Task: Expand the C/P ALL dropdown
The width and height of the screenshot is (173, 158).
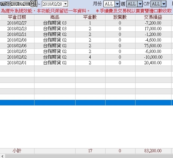Action: [x=164, y=4]
